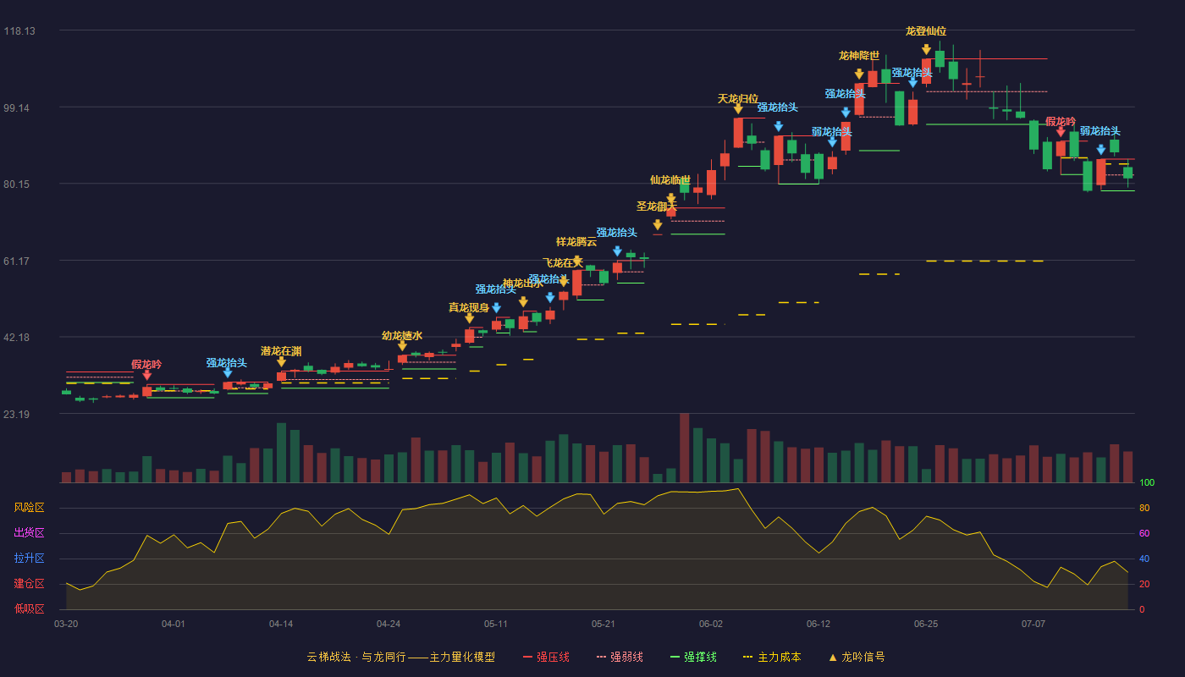Click the 弱龙抬头 arrow near 06-12
Image resolution: width=1185 pixels, height=677 pixels.
pyautogui.click(x=832, y=142)
